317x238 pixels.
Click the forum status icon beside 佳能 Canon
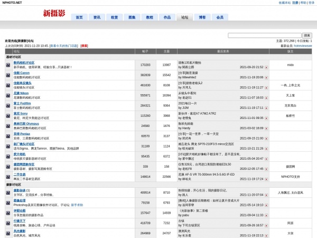pos(8,75)
